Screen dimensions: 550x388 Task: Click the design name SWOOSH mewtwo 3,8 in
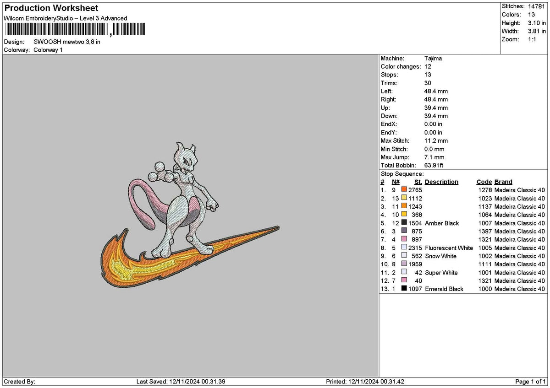[x=67, y=42]
